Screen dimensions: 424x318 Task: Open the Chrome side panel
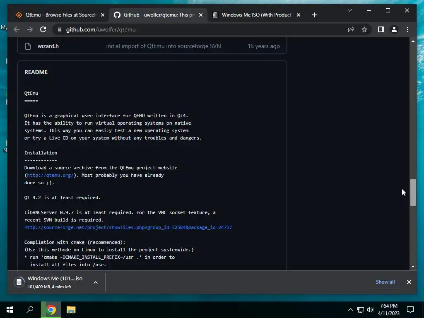[x=381, y=29]
